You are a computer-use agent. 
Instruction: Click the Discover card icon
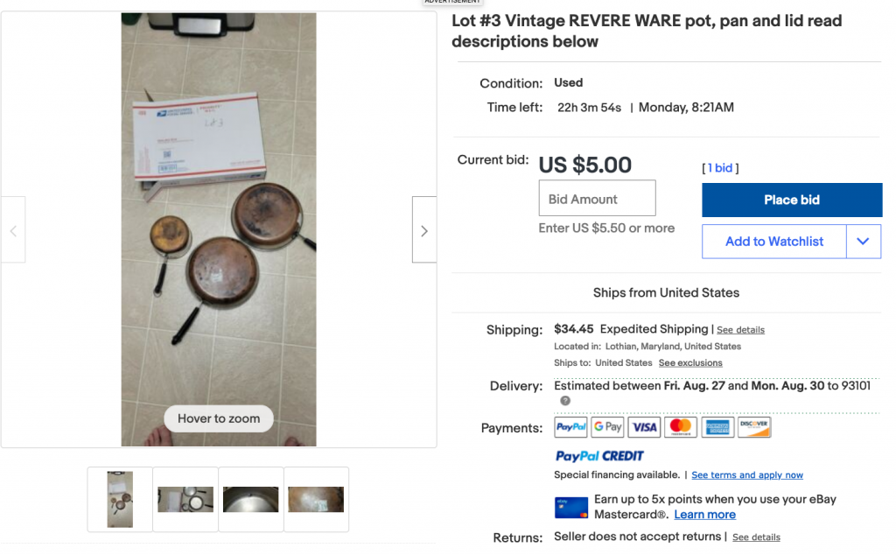pos(754,427)
